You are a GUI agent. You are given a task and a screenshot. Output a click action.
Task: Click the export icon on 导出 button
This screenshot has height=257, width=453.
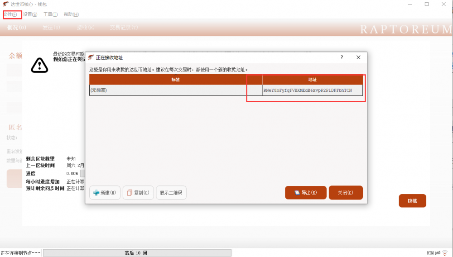297,192
